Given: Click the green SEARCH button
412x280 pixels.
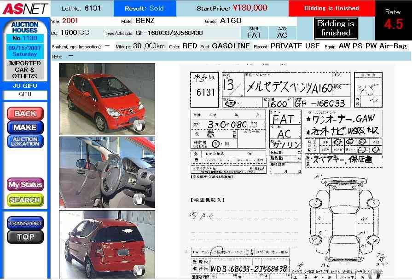Looking at the screenshot, I should (x=25, y=200).
